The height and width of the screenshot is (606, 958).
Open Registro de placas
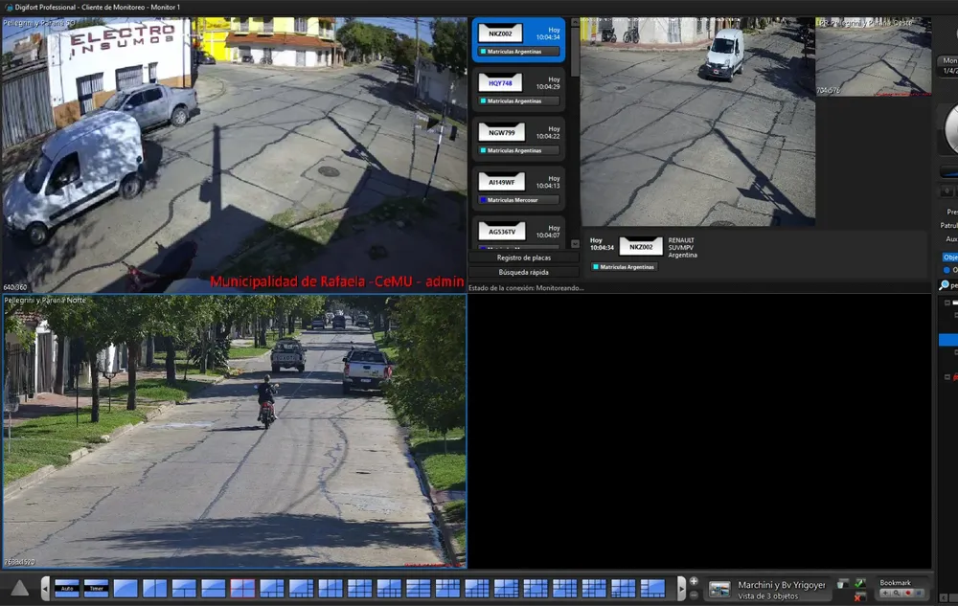pos(523,258)
